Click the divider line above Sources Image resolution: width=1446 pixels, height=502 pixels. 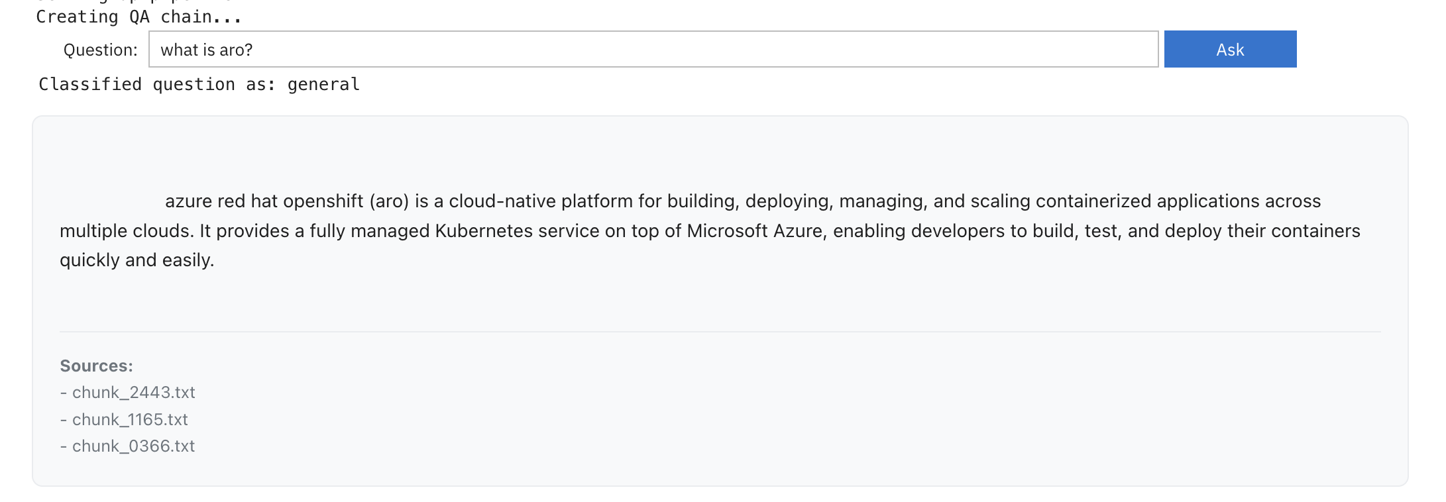coord(720,332)
